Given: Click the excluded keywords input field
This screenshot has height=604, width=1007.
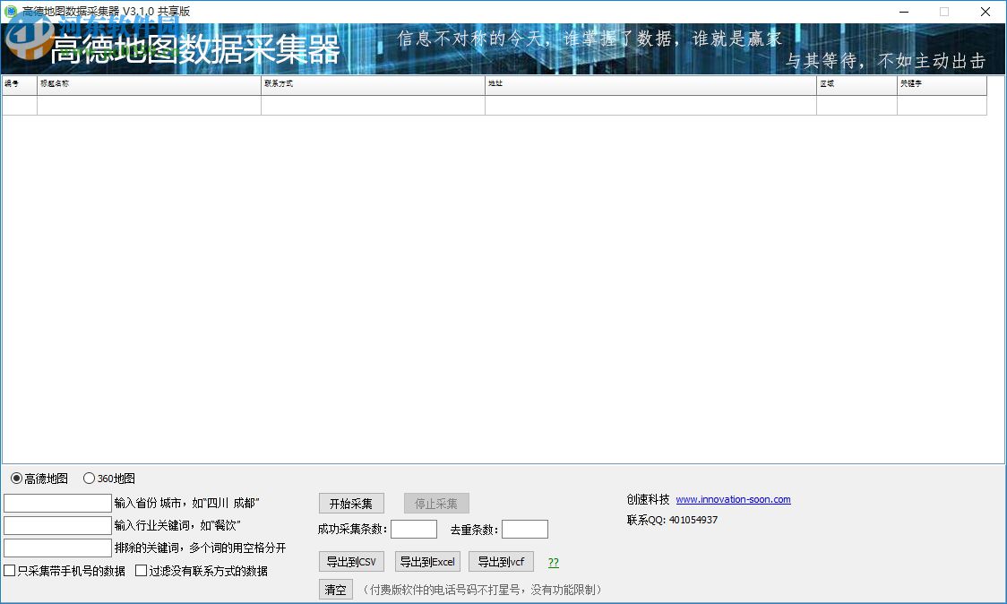Looking at the screenshot, I should 56,548.
